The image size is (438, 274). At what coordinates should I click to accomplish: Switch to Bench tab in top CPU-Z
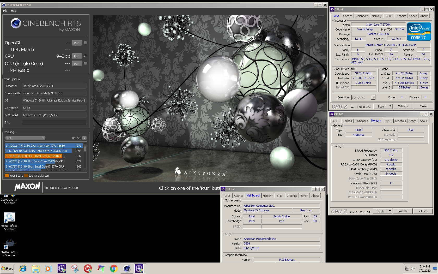click(413, 16)
